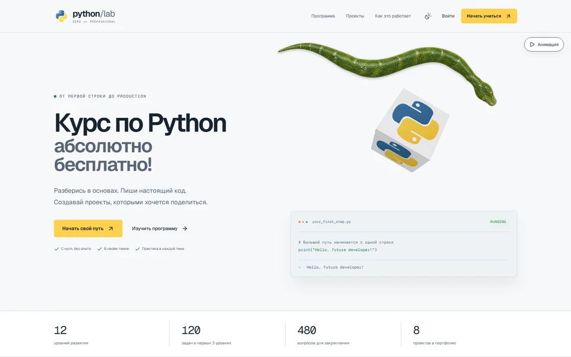Go to Как это работает section

[393, 16]
